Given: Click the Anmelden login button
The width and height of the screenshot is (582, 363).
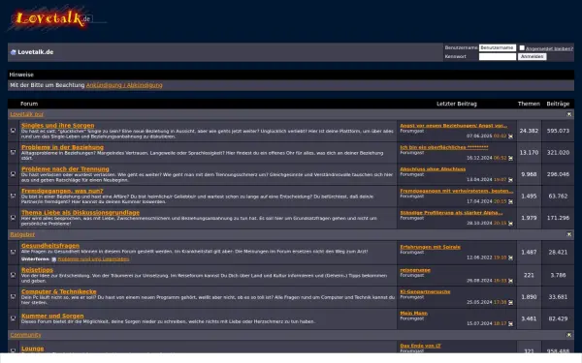Looking at the screenshot, I should tap(533, 57).
